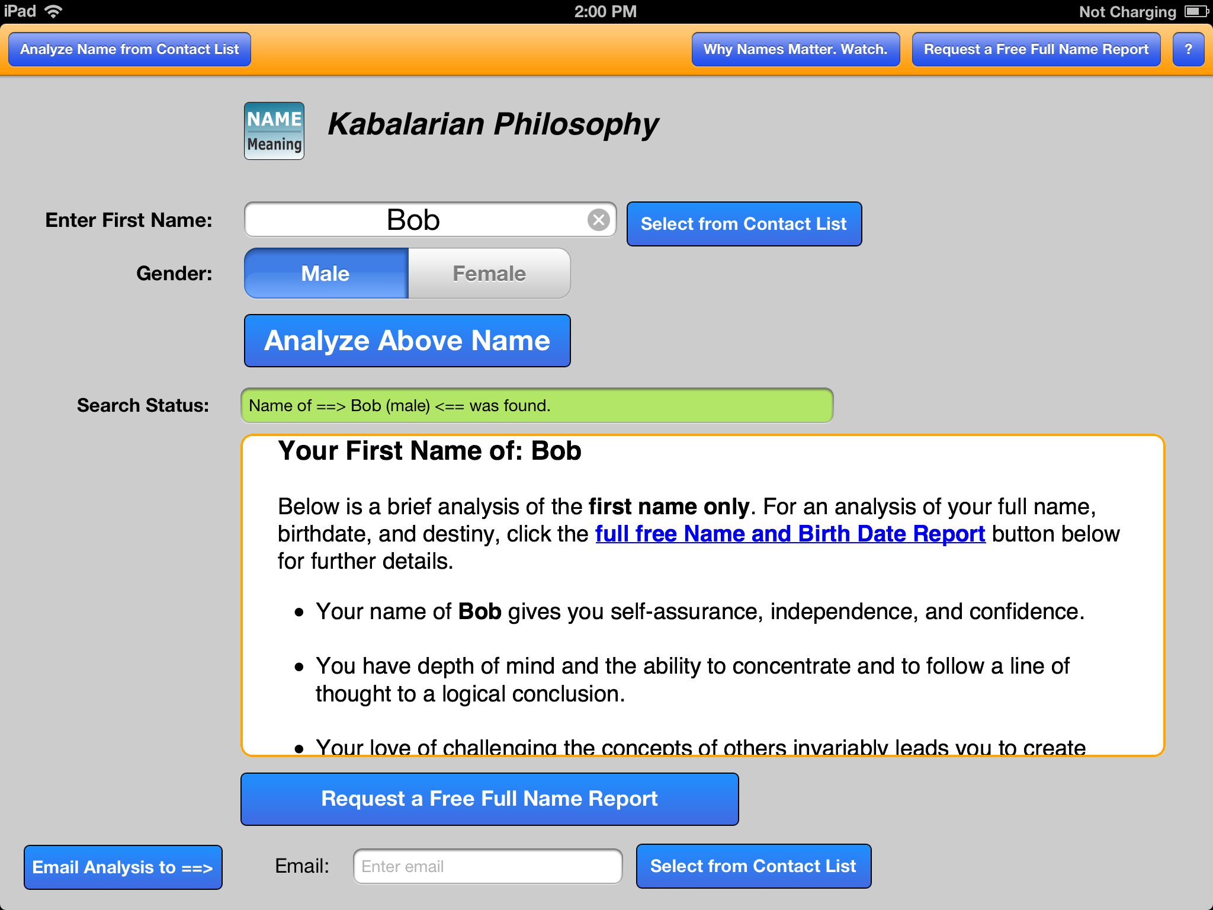Screen dimensions: 1213x910
Task: Click Select from Contact List beside name field
Action: [744, 224]
